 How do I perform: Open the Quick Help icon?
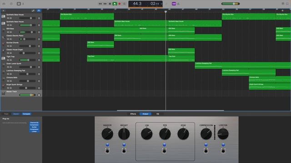[x=11, y=4]
